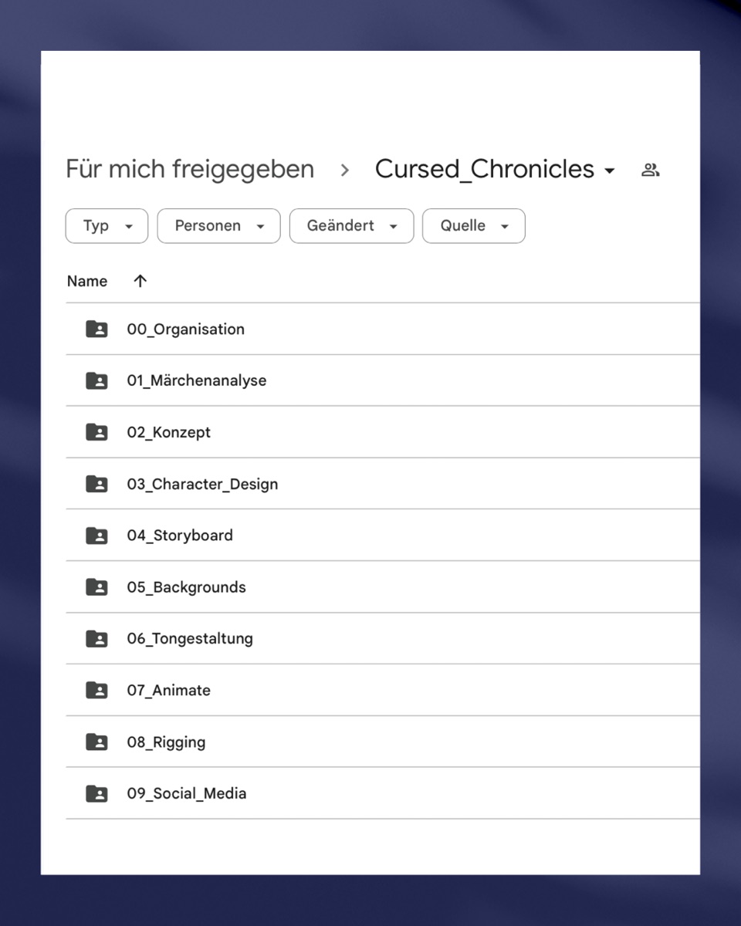Click the shared folder icon beside 03_Character_Design
The height and width of the screenshot is (926, 741).
tap(96, 484)
